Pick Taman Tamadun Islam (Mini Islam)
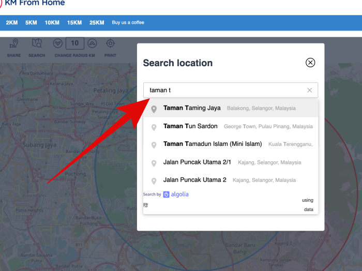The image size is (362, 271). [213, 144]
